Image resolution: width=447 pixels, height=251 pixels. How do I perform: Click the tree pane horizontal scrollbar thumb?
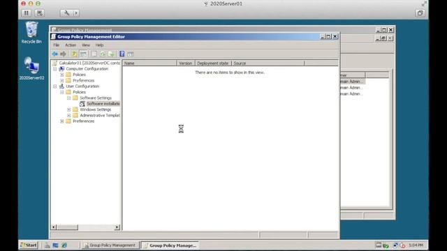pos(67,227)
